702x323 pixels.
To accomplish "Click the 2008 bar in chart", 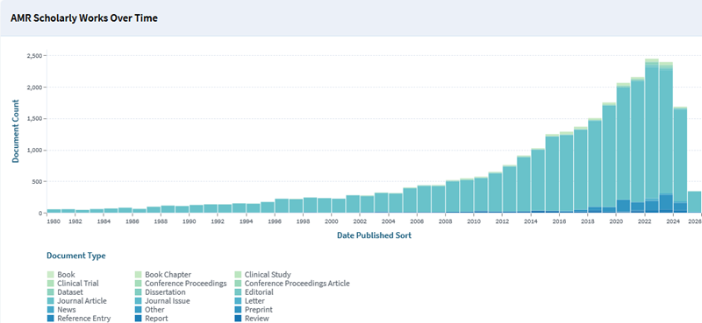I will (453, 197).
